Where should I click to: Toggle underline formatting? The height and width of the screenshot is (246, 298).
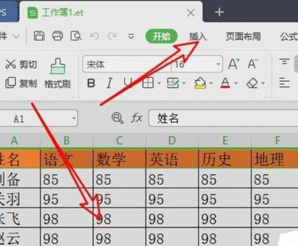[x=128, y=83]
